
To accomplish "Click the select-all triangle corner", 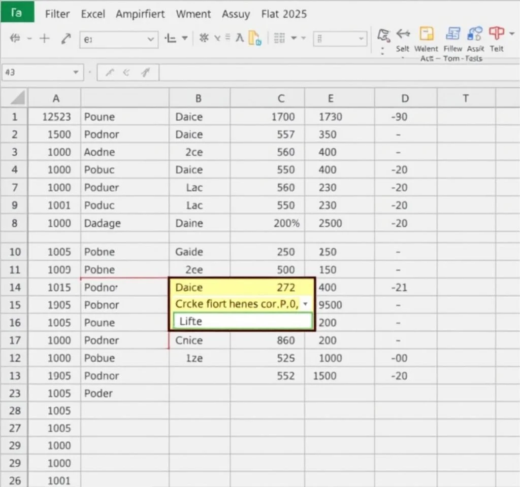I will [18, 98].
